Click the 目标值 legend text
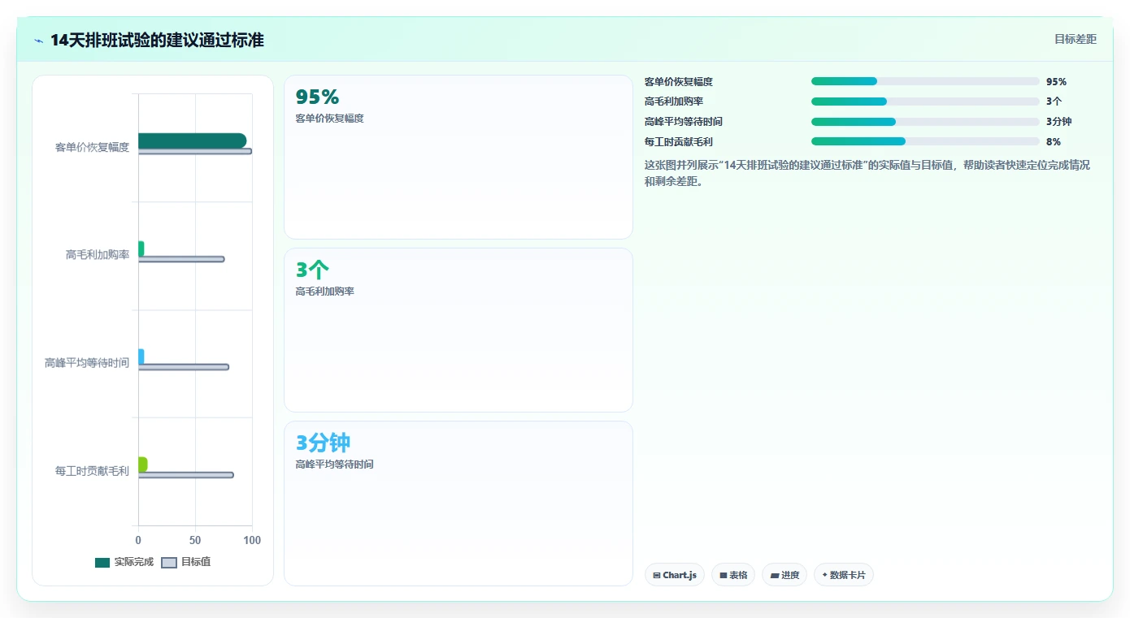 [x=196, y=562]
